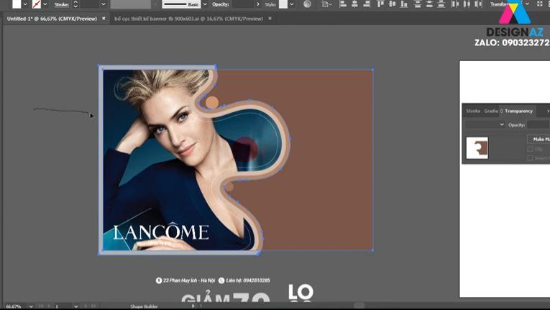
Task: Enable the Clip checkbox in Transparency panel
Action: pos(531,149)
